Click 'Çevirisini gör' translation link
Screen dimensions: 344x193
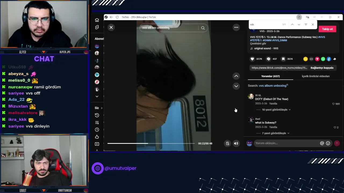(258, 43)
